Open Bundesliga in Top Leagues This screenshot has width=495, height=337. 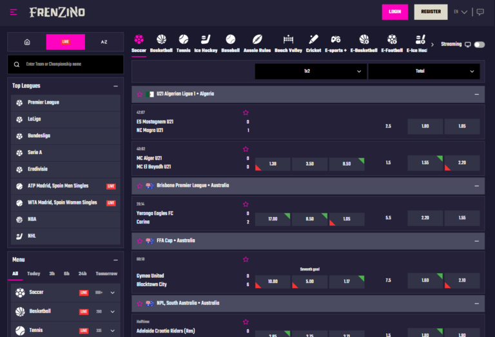66,136
